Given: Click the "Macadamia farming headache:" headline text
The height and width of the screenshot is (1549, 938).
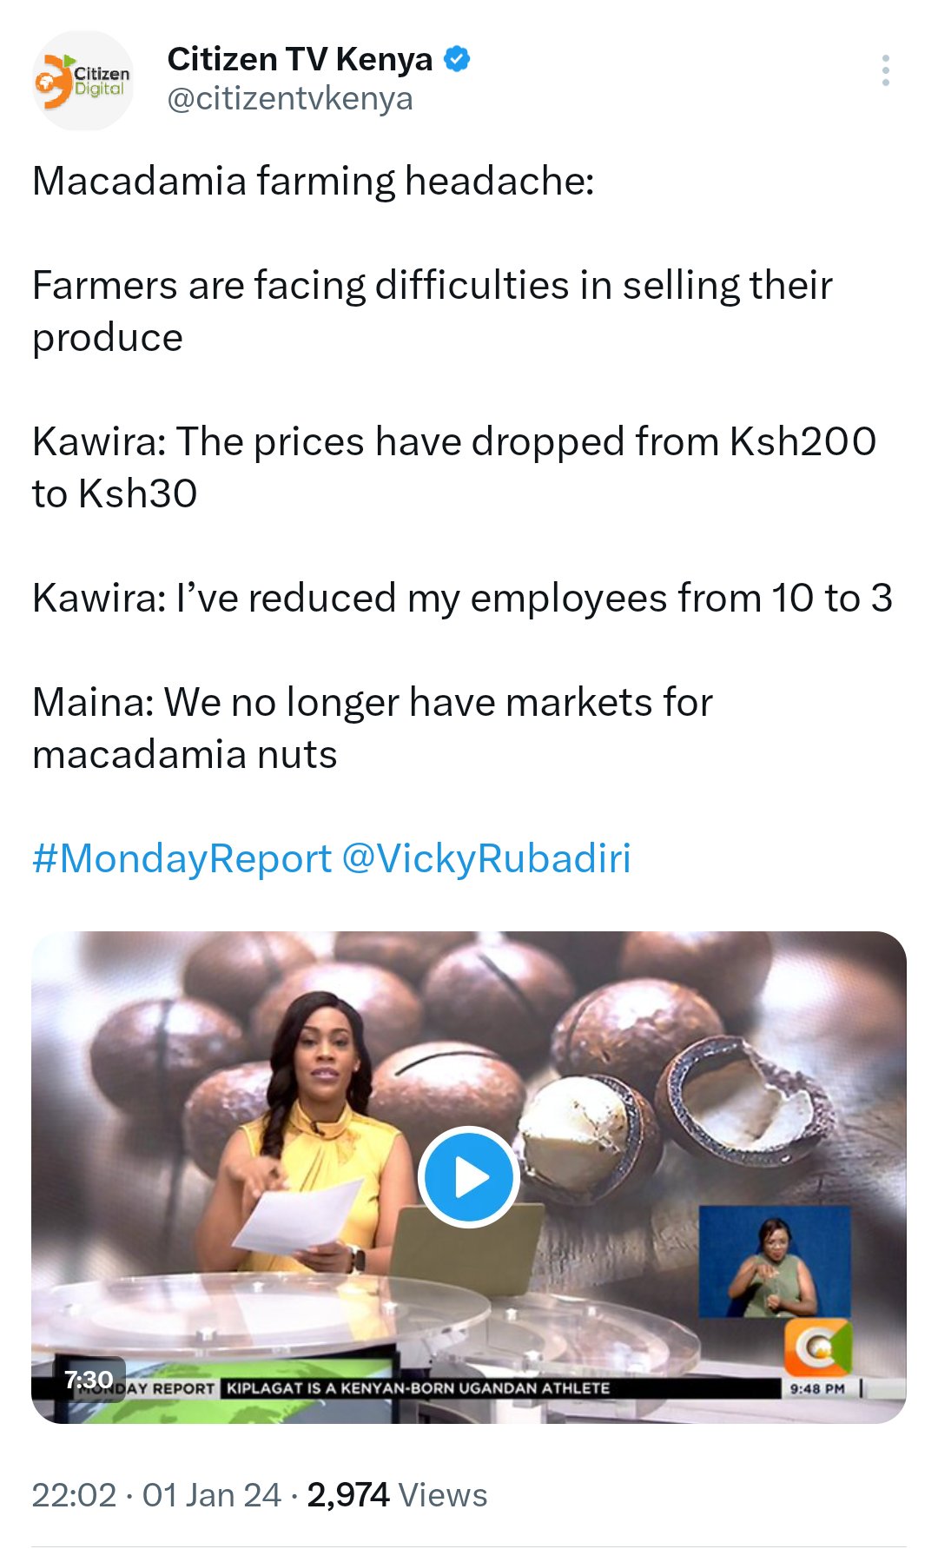Looking at the screenshot, I should pos(313,182).
